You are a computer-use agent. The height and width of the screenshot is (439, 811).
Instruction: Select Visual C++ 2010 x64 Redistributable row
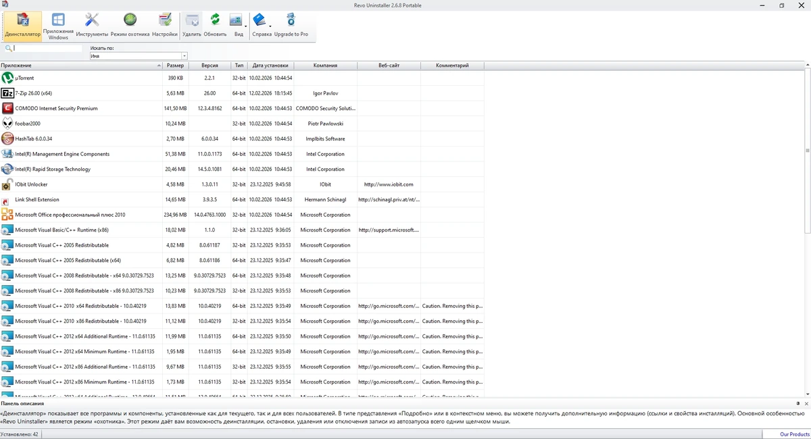click(242, 306)
